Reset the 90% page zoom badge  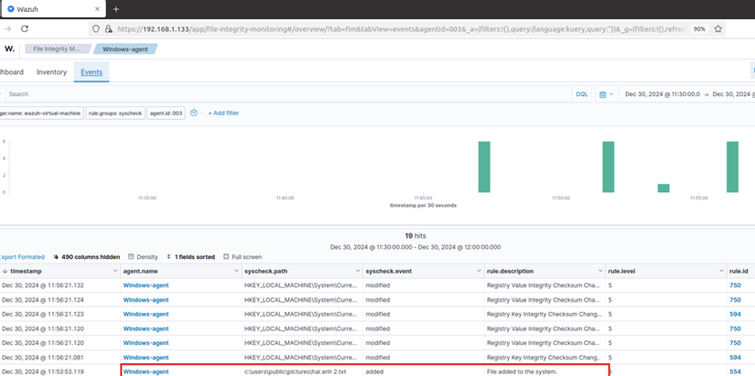(699, 29)
